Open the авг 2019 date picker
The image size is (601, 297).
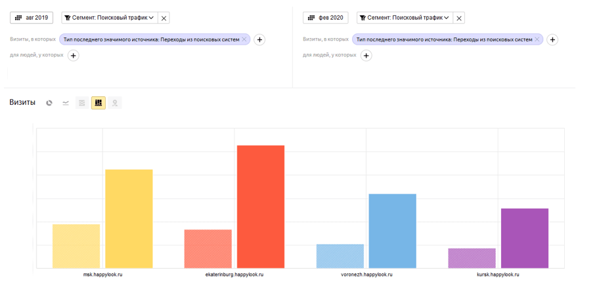pos(32,18)
